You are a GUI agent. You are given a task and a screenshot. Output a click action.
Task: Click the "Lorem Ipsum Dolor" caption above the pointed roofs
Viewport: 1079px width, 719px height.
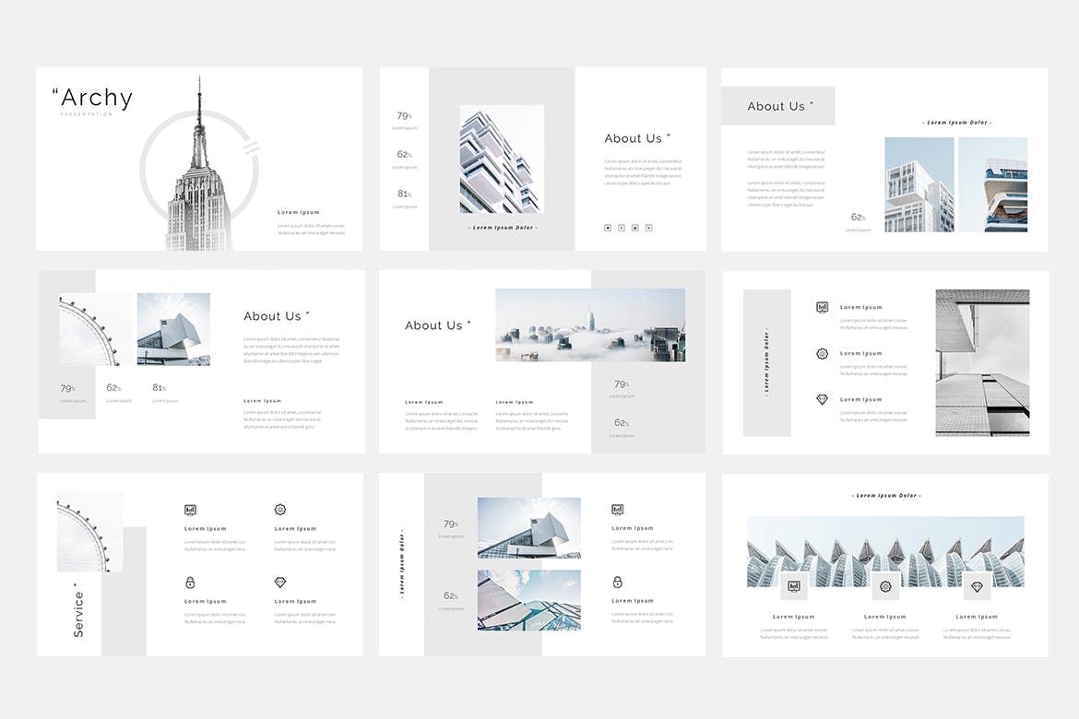tap(886, 495)
